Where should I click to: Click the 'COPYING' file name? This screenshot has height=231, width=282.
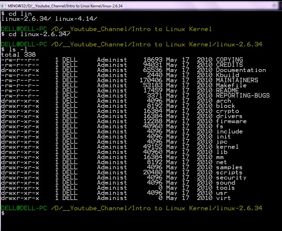tap(229, 60)
